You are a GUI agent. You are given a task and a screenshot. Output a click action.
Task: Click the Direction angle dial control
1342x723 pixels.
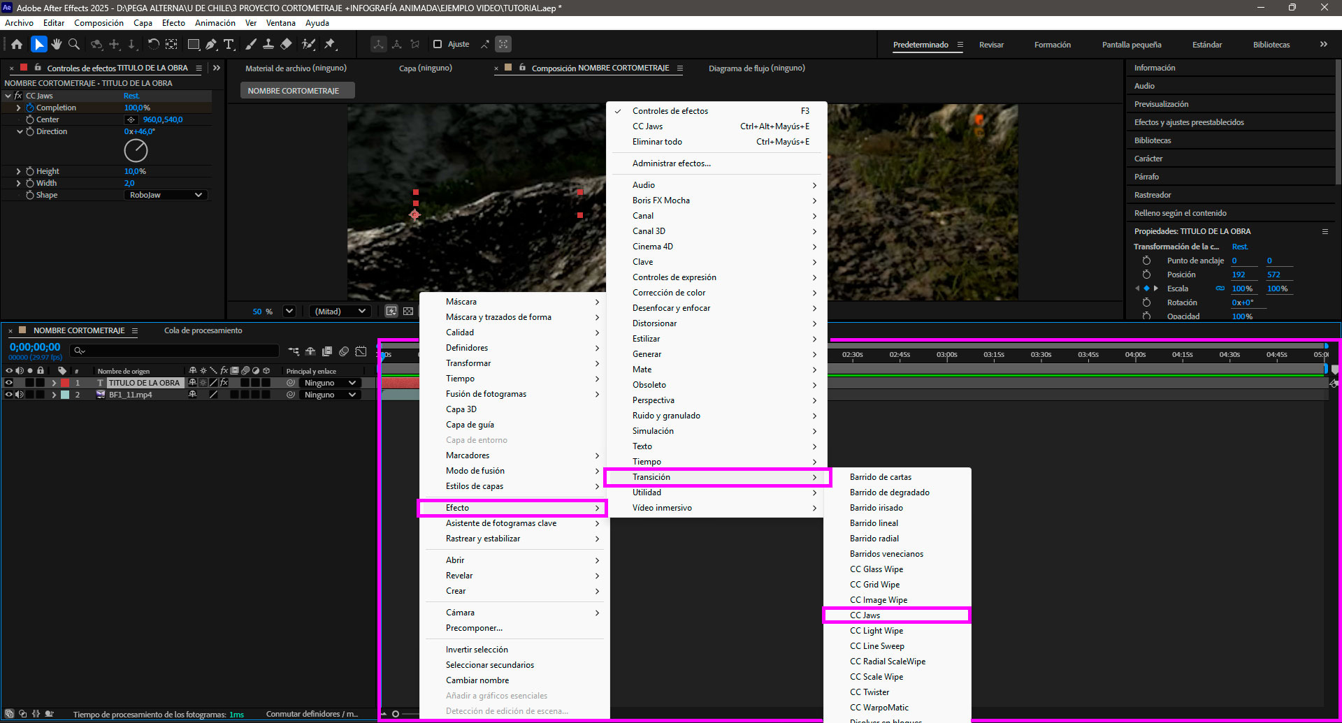coord(136,150)
